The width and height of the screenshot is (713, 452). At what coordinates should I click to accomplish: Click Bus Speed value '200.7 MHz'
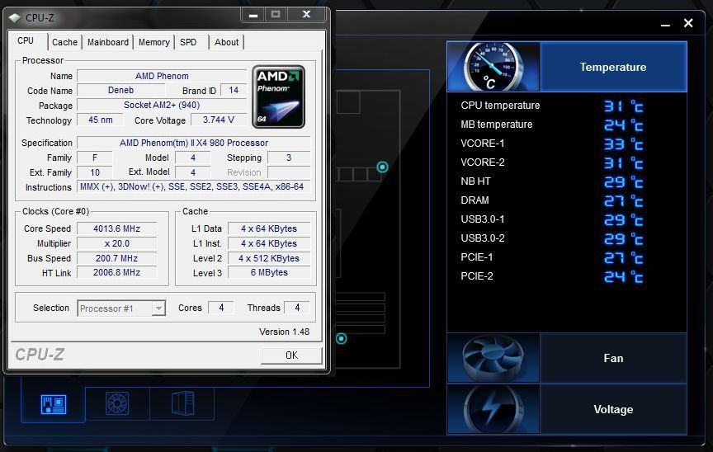pos(117,258)
